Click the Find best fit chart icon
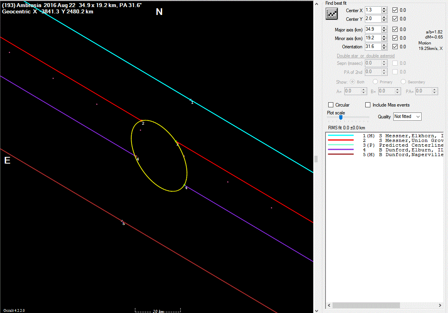The image size is (448, 313). coord(332,14)
